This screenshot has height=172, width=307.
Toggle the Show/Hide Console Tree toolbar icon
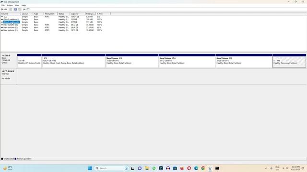[x=11, y=10]
